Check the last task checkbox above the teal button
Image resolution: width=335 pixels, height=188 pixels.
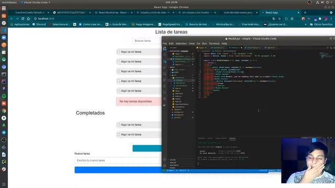pos(119,134)
